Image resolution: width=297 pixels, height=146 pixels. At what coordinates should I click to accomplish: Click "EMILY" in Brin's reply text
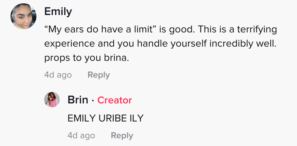point(81,118)
